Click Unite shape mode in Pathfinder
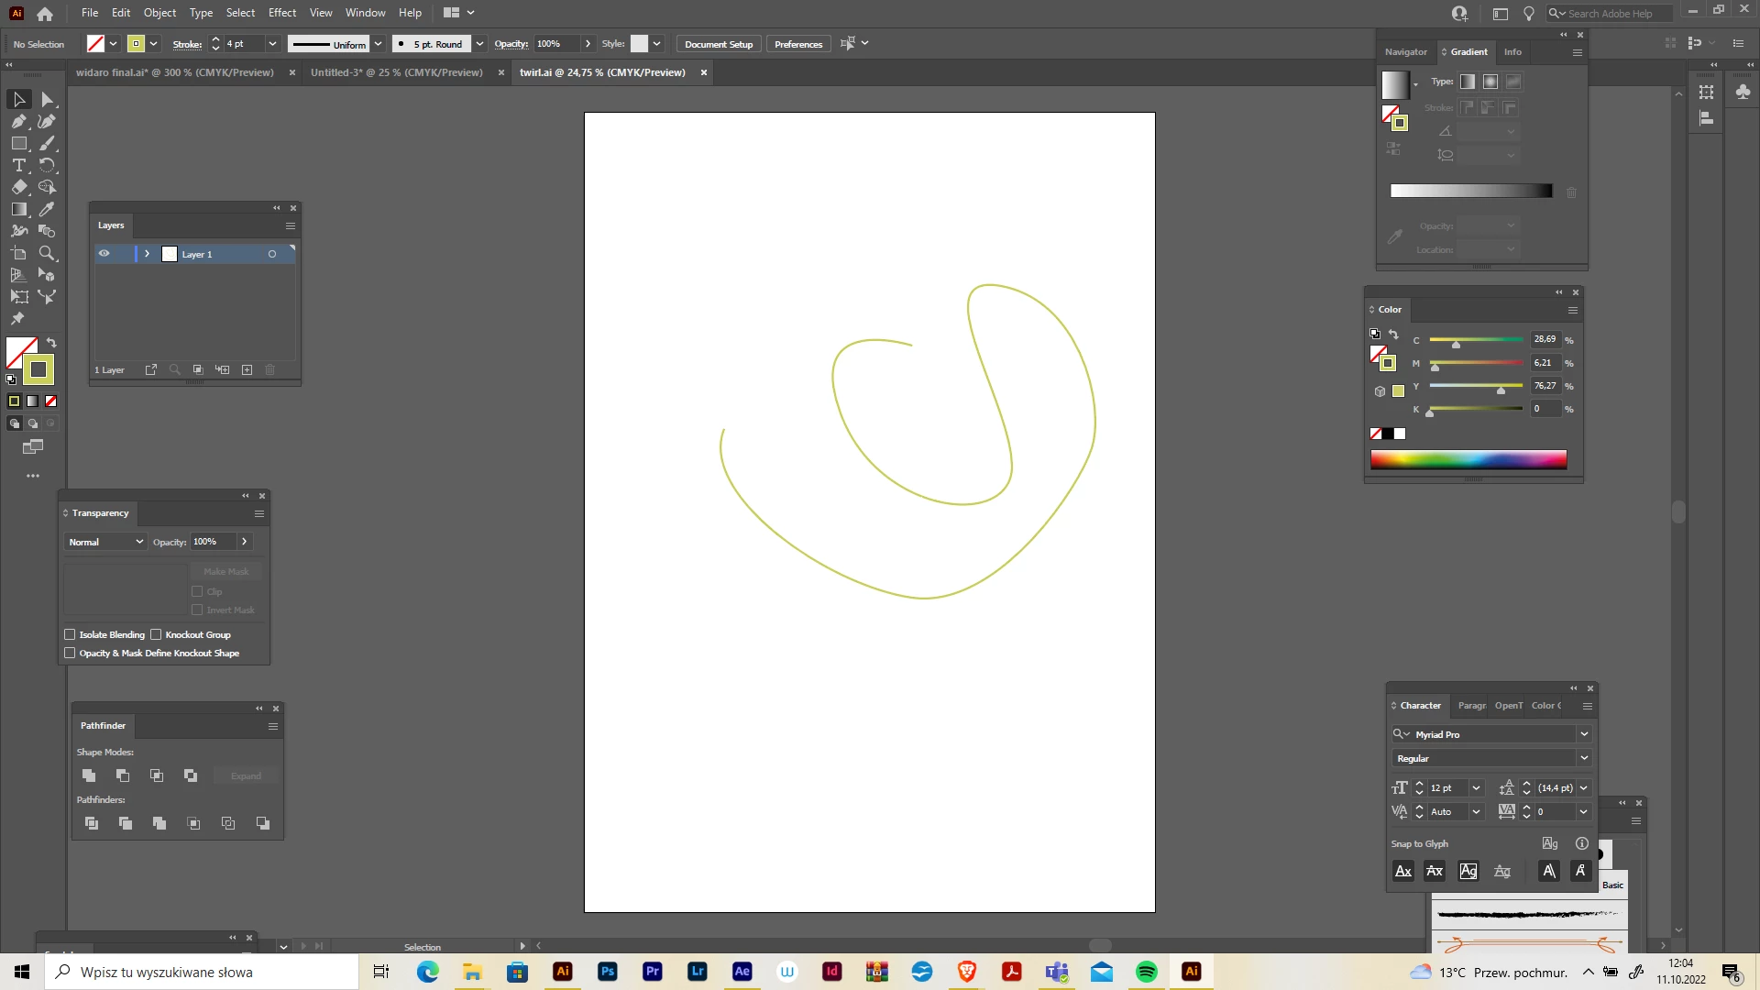 [89, 775]
